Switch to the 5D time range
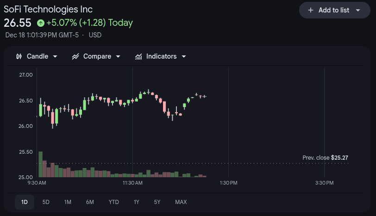376x216 pixels. (x=46, y=202)
